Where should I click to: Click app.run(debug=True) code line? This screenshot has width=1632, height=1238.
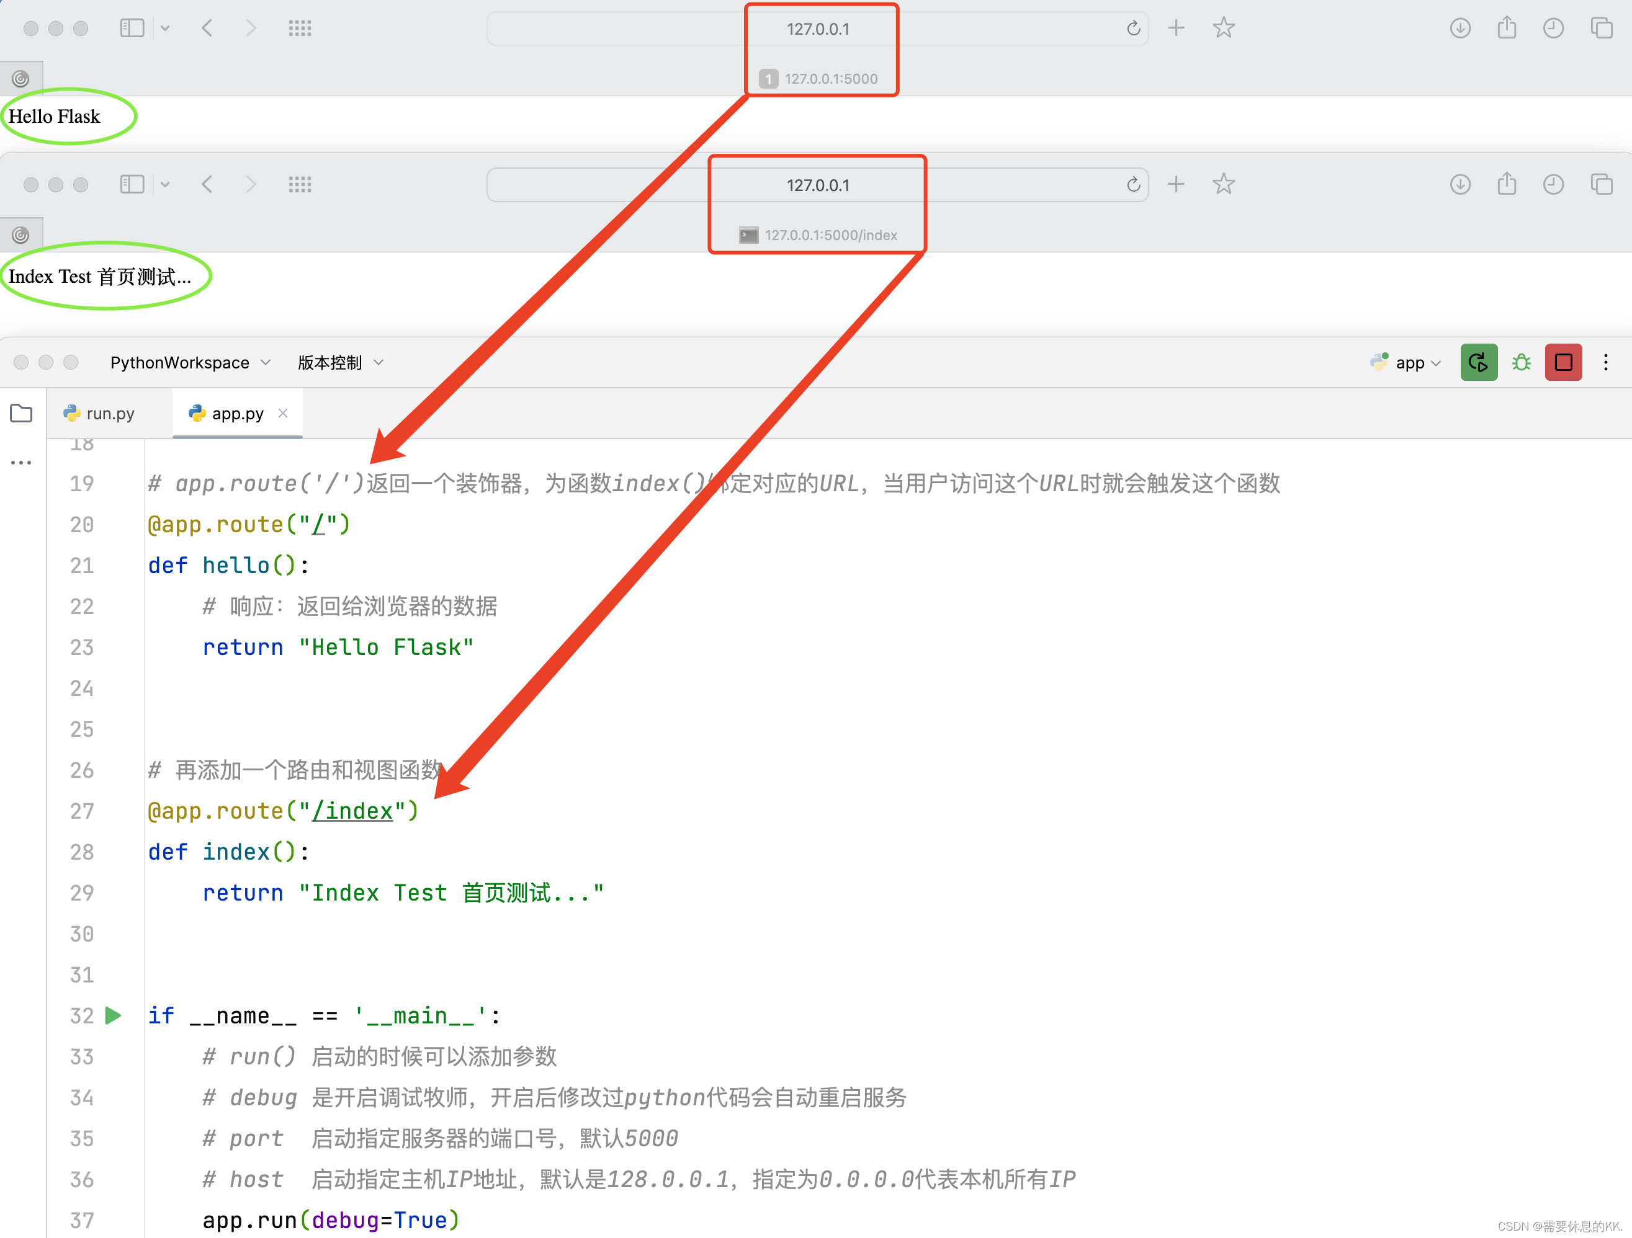(x=331, y=1220)
